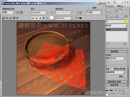Screen dimensions: 130x97
Task: Click the edit region icon
Action: [x=18, y=12]
